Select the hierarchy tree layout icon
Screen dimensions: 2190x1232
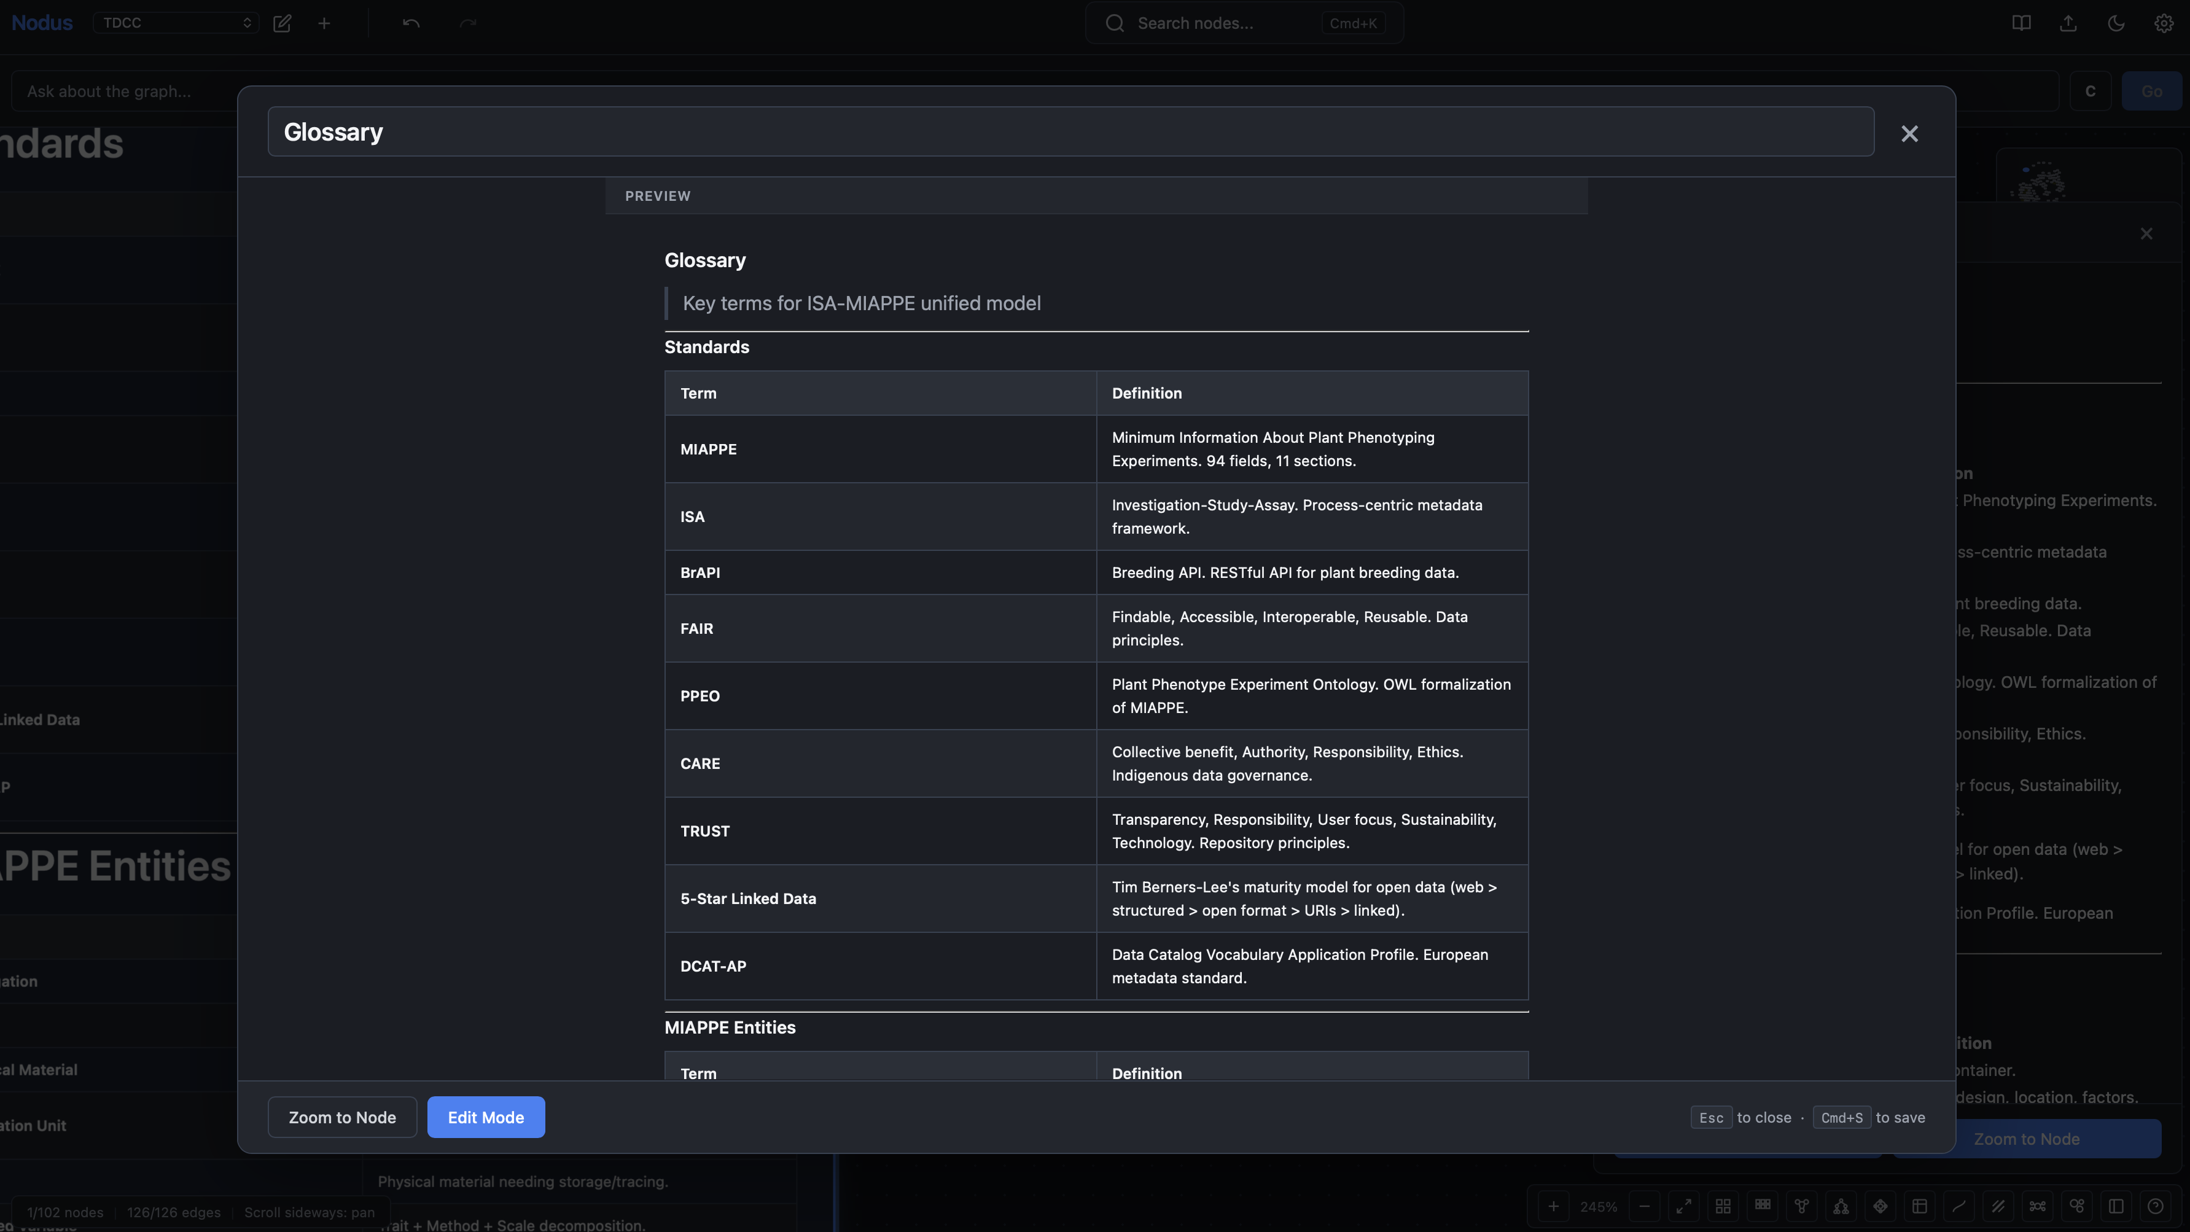pyautogui.click(x=1841, y=1206)
